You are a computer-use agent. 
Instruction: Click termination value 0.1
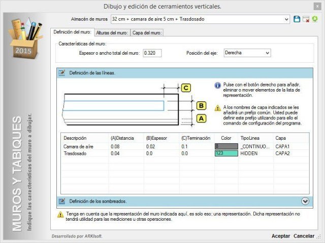coord(184,146)
